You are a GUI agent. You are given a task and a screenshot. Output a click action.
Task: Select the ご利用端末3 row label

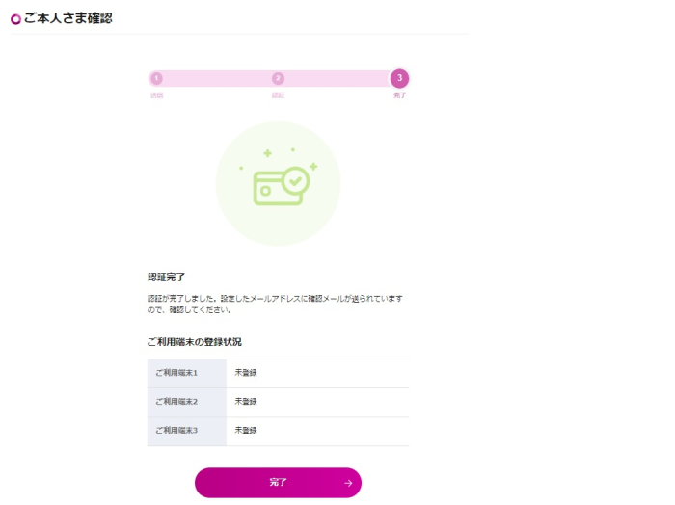(175, 430)
